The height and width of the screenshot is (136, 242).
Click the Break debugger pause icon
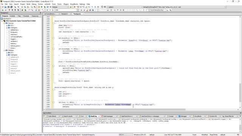pyautogui.click(x=95, y=7)
